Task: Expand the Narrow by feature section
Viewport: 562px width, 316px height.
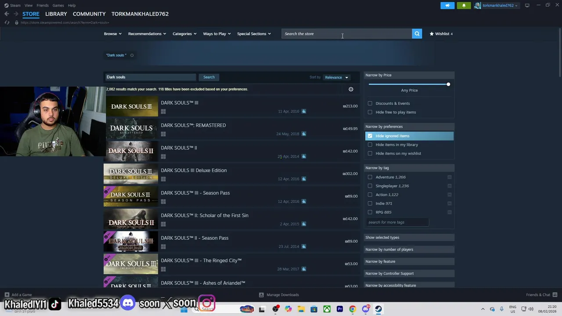Action: point(409,262)
